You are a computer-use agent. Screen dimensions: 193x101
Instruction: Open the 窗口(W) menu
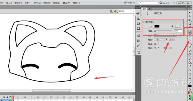tap(66, 3)
